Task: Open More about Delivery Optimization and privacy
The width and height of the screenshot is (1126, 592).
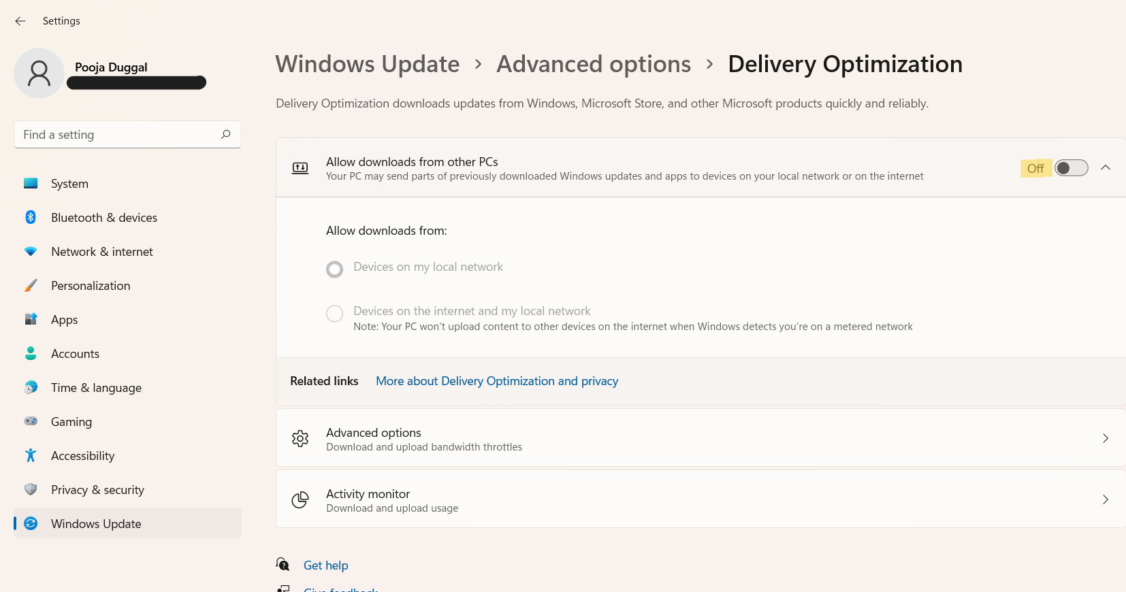Action: tap(497, 381)
